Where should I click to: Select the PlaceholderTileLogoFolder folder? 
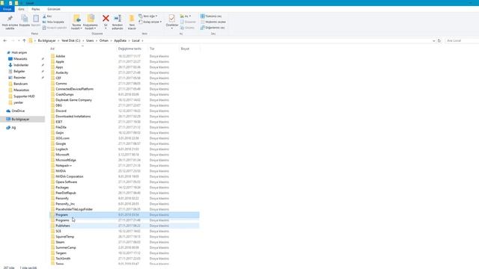tap(74, 209)
